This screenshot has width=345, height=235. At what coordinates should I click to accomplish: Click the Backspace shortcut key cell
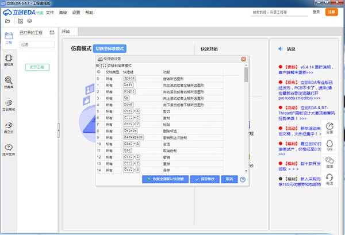[x=133, y=137]
